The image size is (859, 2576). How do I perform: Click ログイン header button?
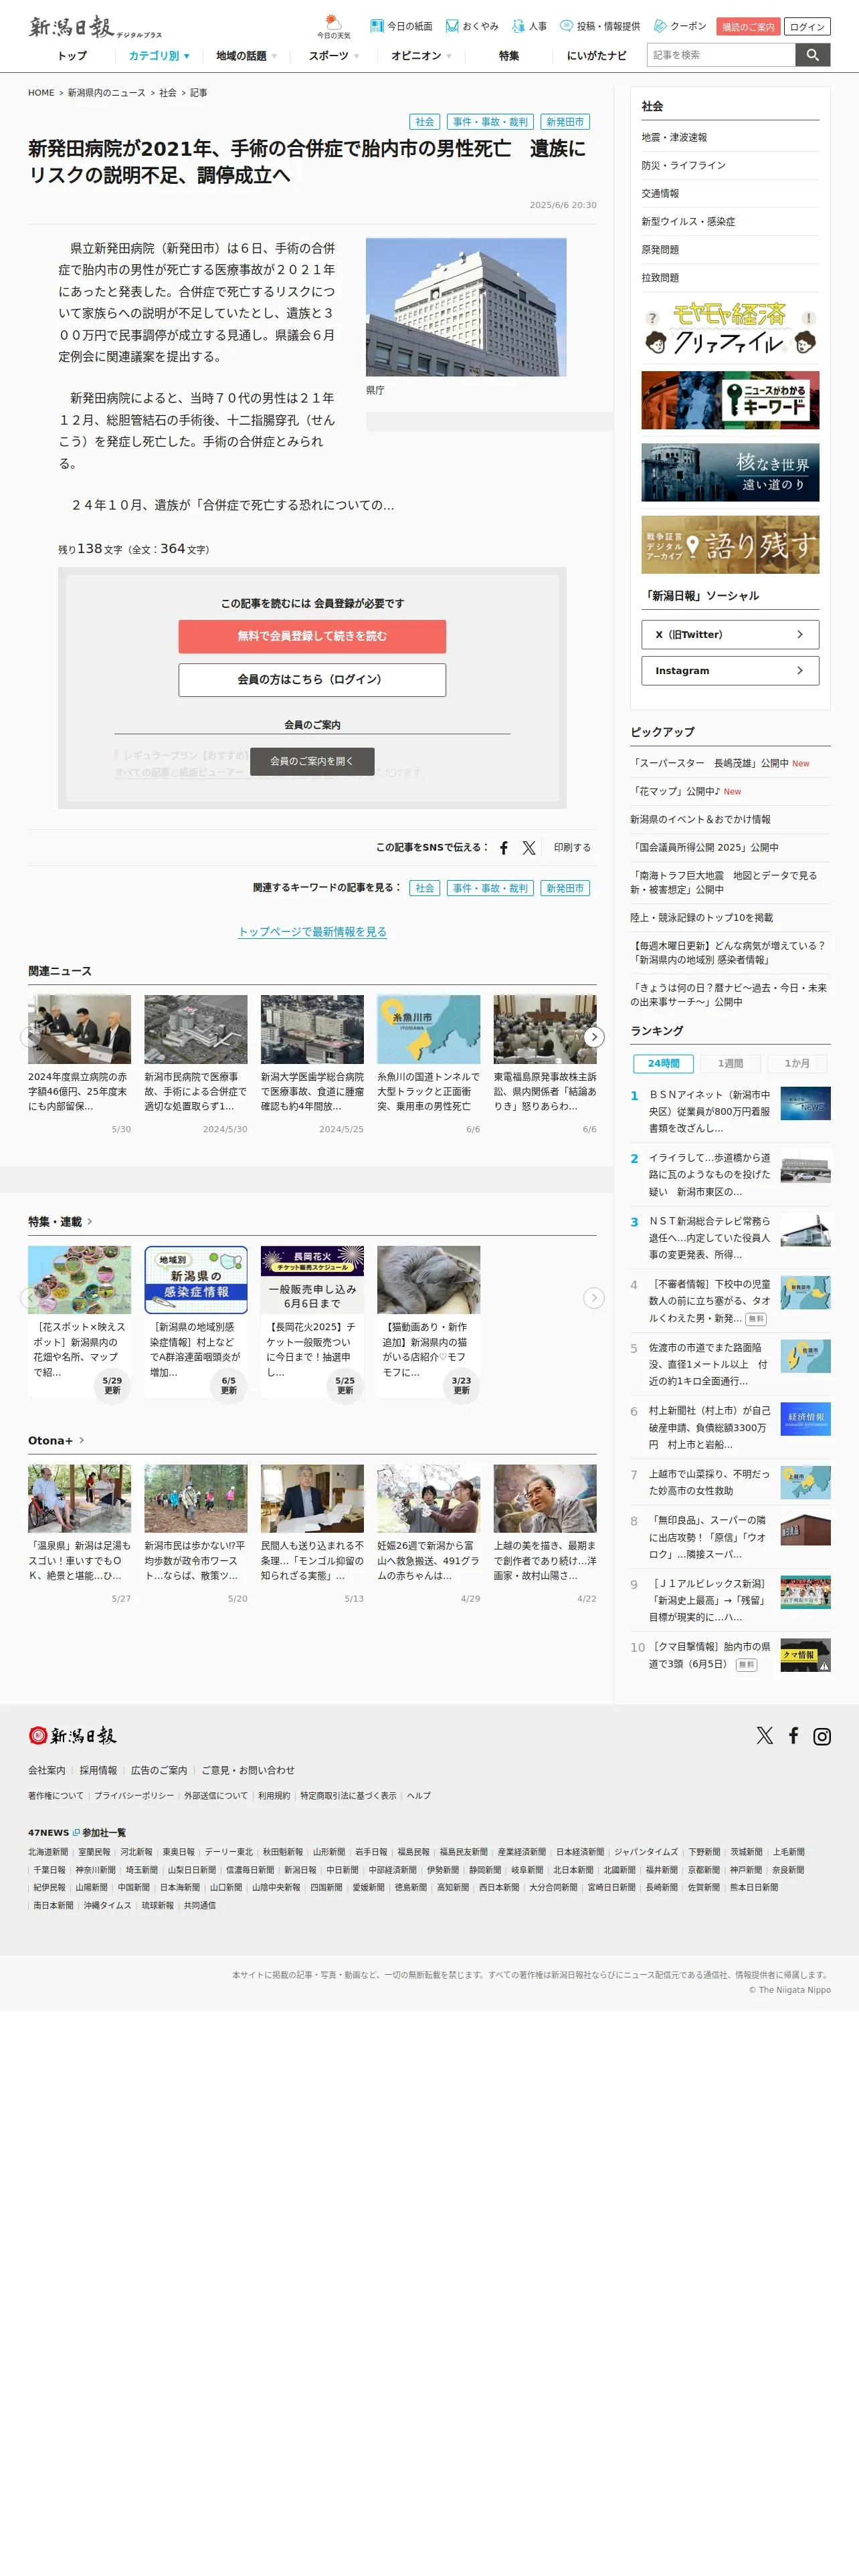point(807,27)
